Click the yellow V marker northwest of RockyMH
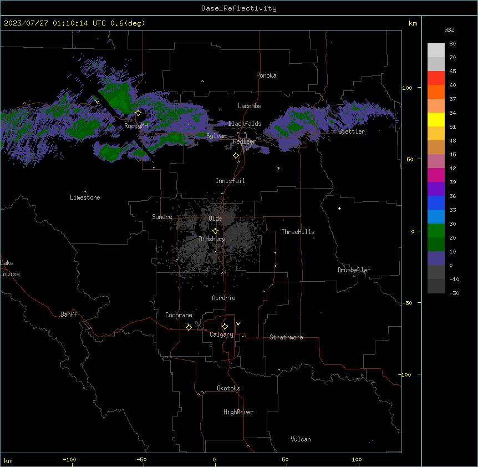Image resolution: width=478 pixels, height=467 pixels. coord(97,102)
